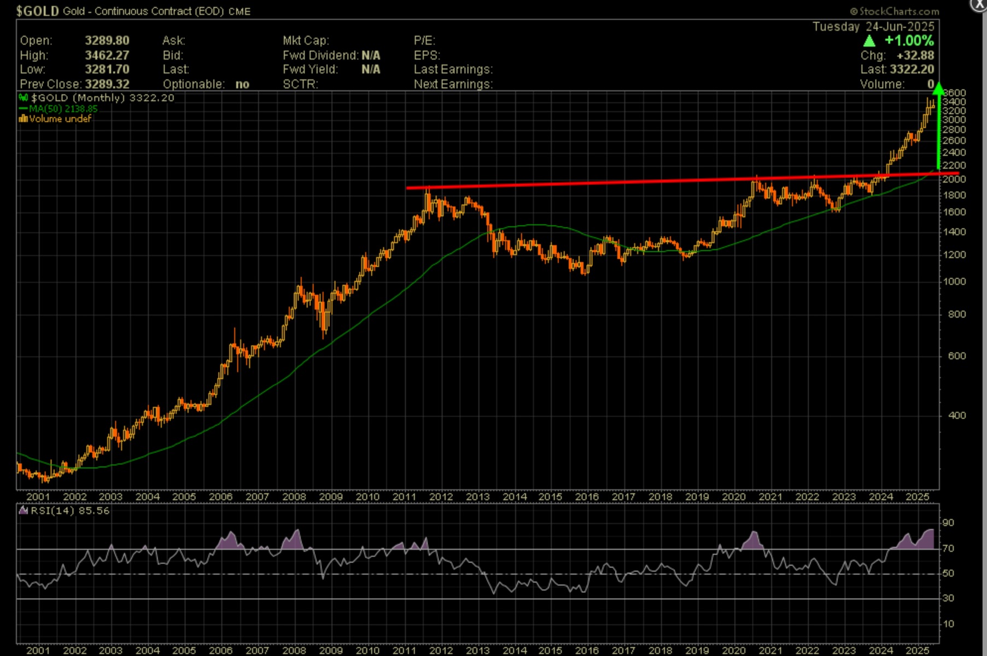The width and height of the screenshot is (987, 656).
Task: Click the 90 label on the RSI scale
Action: tap(948, 523)
